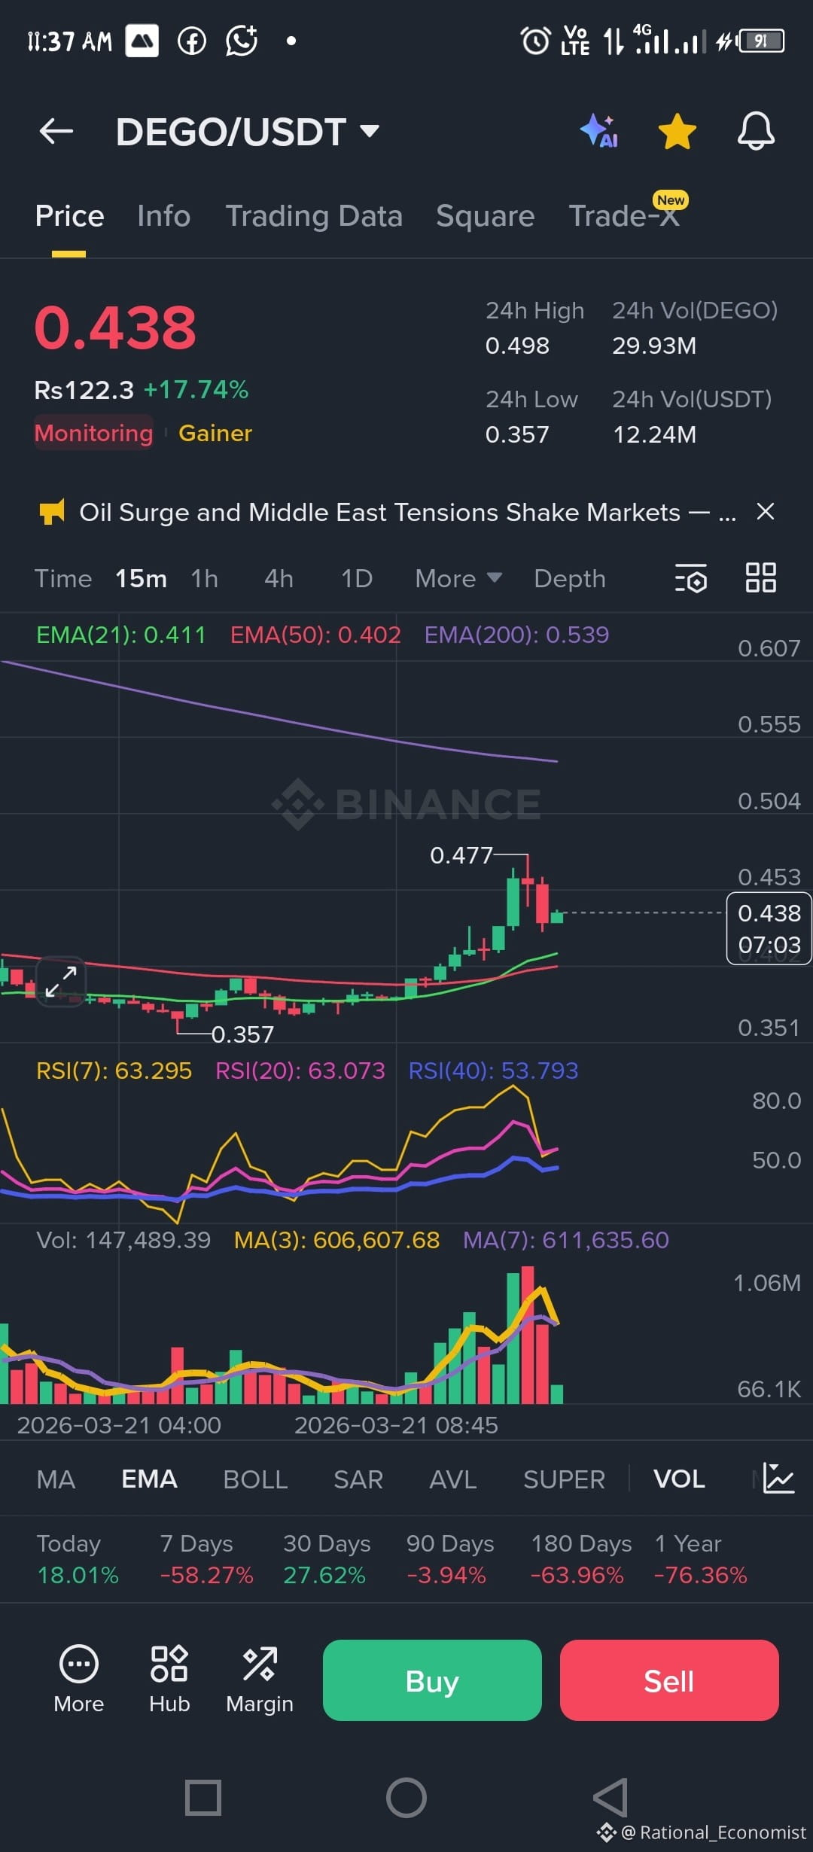Enable the AVL indicator
The width and height of the screenshot is (813, 1852).
pos(452,1479)
